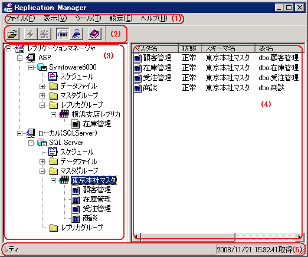Collapse the 東京本社マスタ node
The height and width of the screenshot is (257, 308).
53,180
